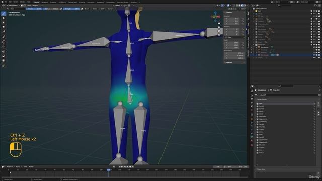Collapse the Characters collection in outliner

(254, 45)
